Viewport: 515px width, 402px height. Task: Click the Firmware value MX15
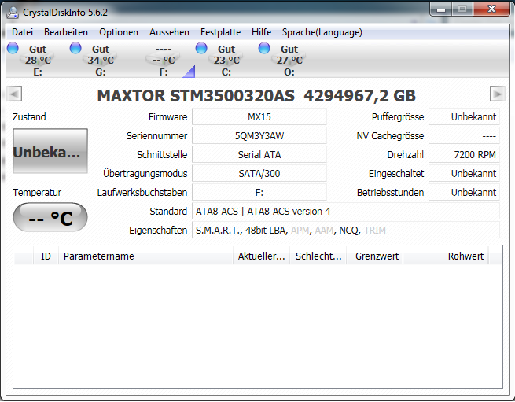pos(259,116)
